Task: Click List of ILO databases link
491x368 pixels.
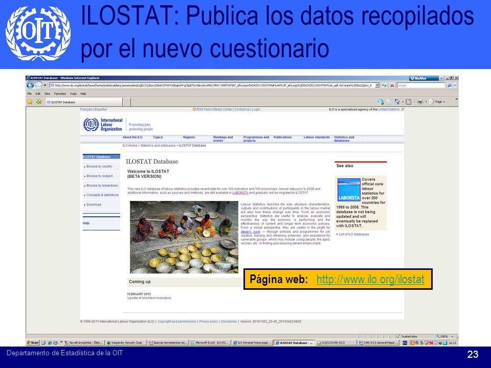Action: (354, 234)
